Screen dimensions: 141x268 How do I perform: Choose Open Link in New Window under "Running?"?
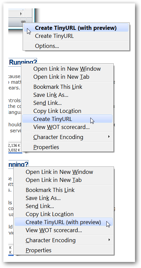tap(67, 69)
